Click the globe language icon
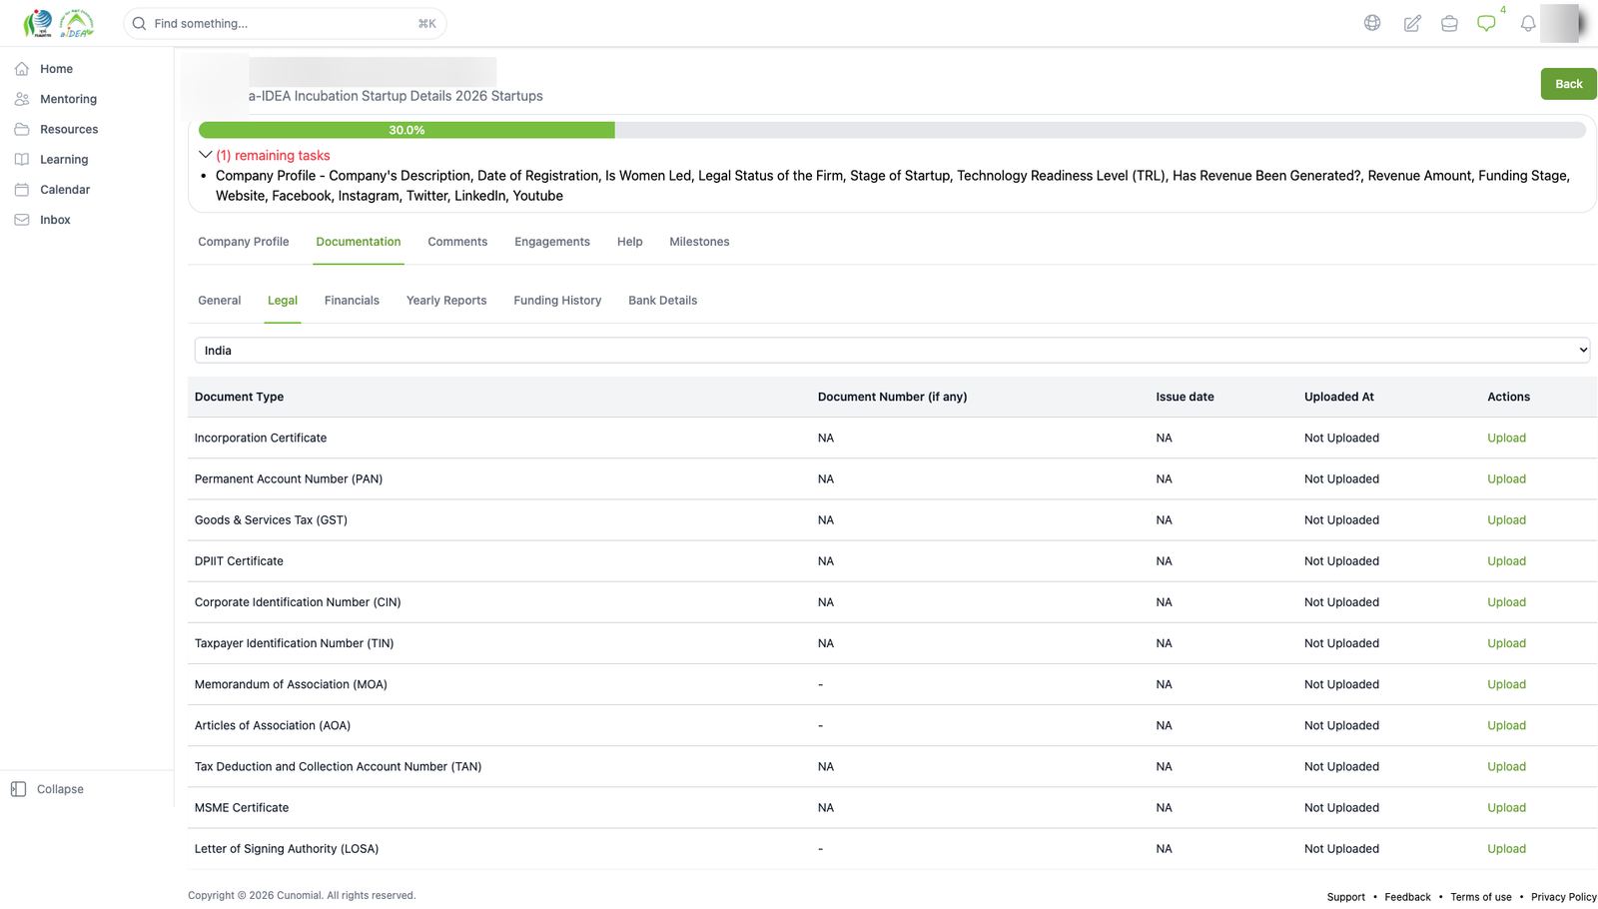This screenshot has height=909, width=1598. 1372,23
